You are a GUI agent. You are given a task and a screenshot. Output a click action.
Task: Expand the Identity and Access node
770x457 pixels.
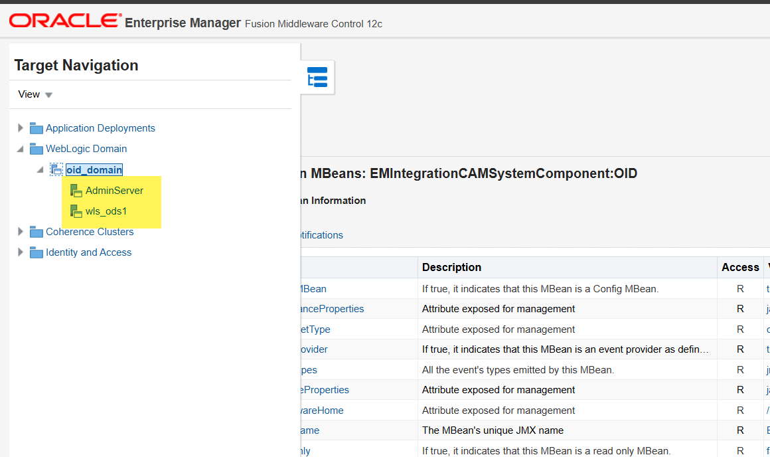pos(21,252)
